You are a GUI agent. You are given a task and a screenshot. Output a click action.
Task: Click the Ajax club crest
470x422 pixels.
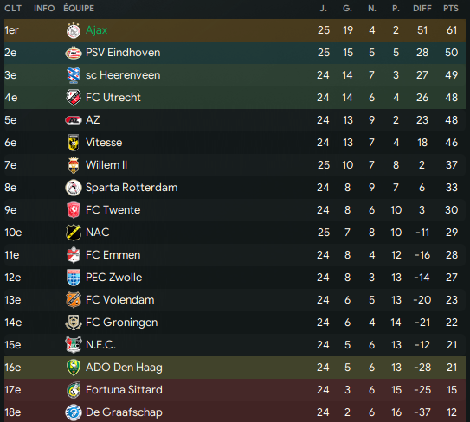pos(74,30)
